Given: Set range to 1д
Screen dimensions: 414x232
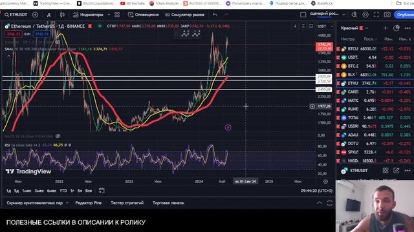Looking at the screenshot, I should [8, 191].
